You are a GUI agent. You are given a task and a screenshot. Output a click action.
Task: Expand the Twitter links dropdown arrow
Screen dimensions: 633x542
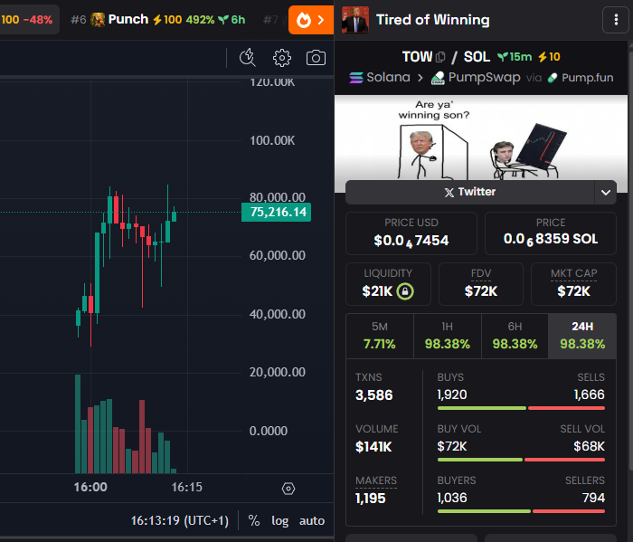[606, 192]
